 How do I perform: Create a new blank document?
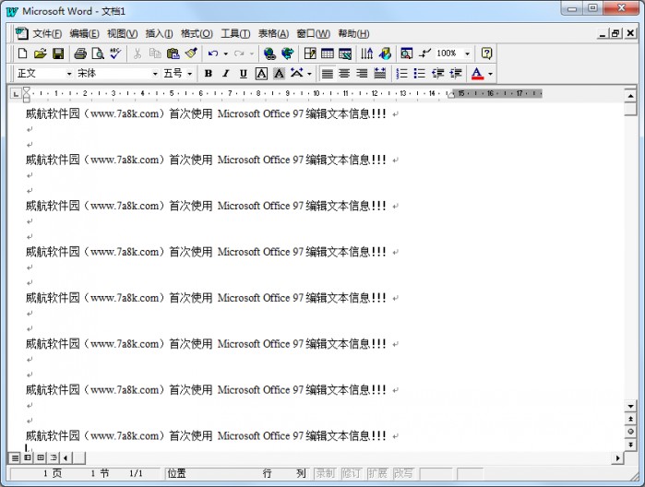[x=23, y=53]
